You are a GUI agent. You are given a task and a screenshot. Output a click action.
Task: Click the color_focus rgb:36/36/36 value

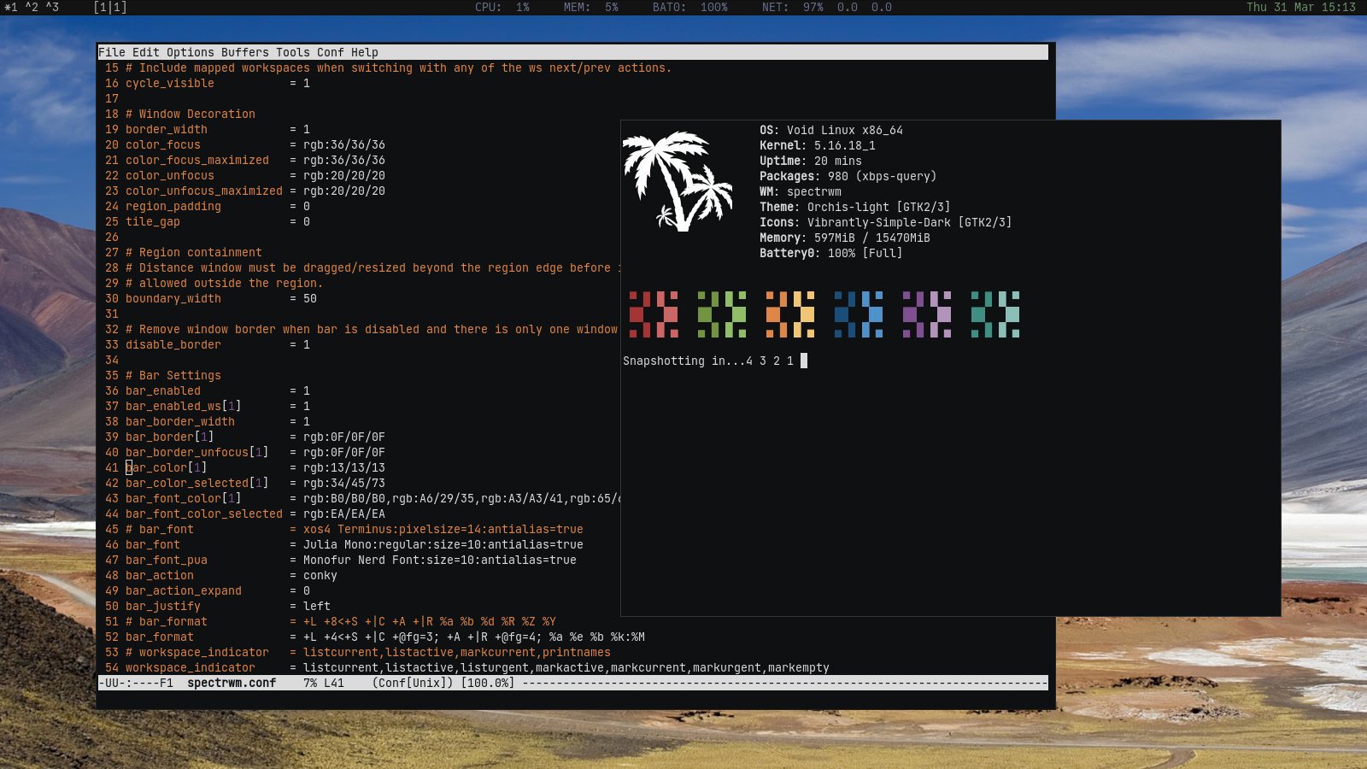(344, 144)
